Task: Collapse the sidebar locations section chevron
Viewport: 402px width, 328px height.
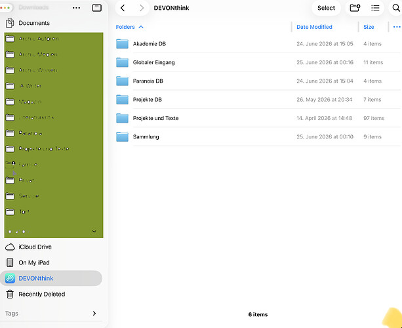Action: (x=94, y=232)
